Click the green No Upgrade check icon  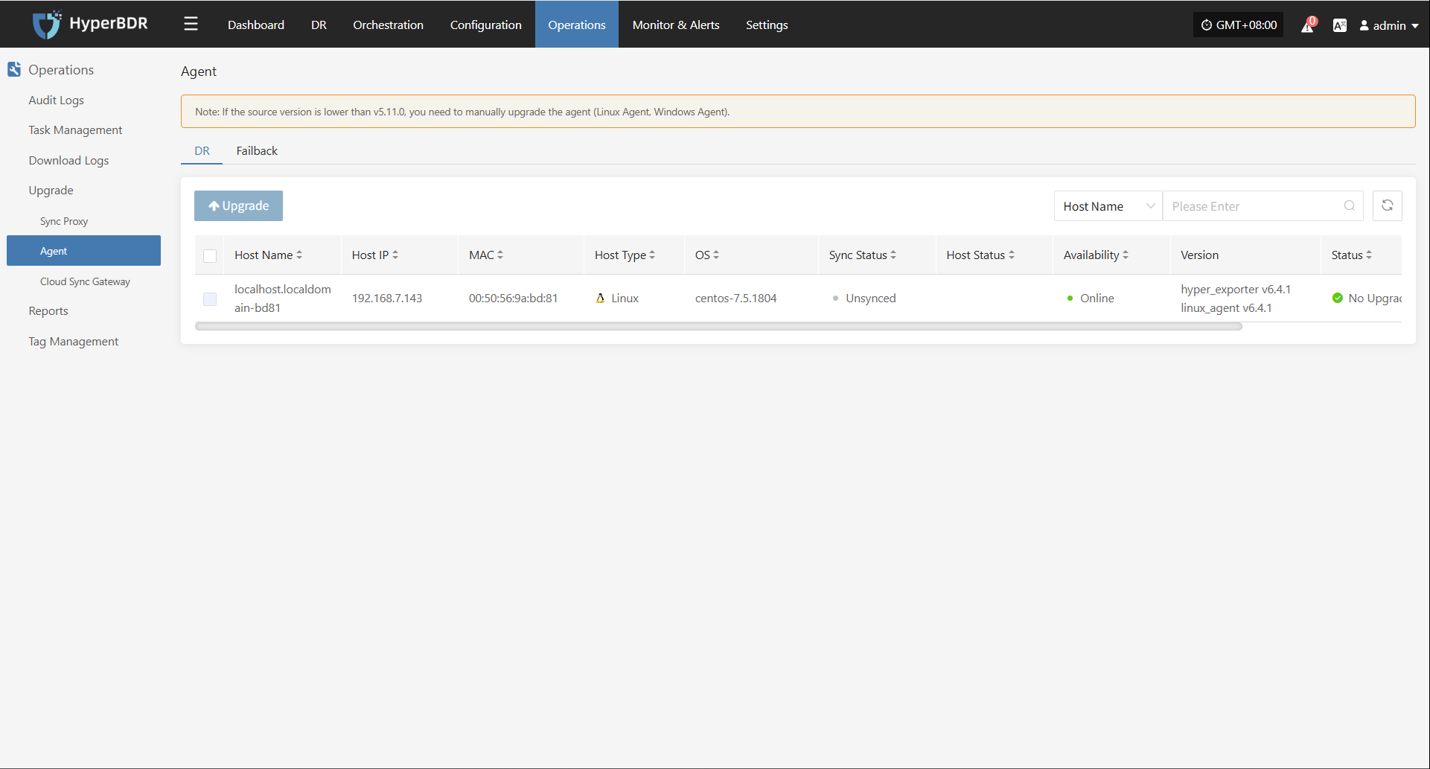[x=1338, y=298]
